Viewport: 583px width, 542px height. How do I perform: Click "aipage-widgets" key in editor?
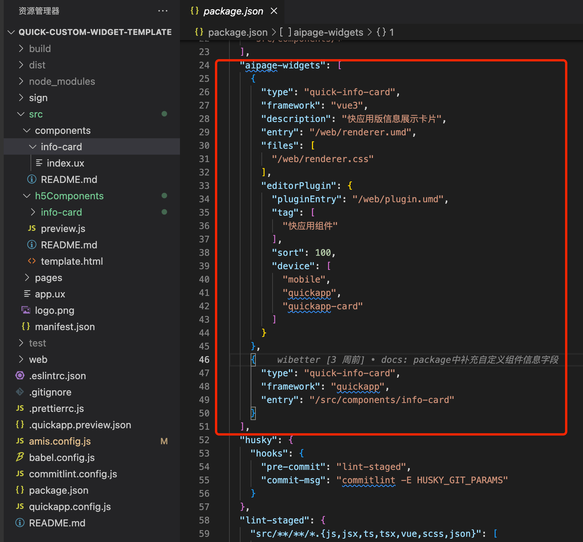283,65
